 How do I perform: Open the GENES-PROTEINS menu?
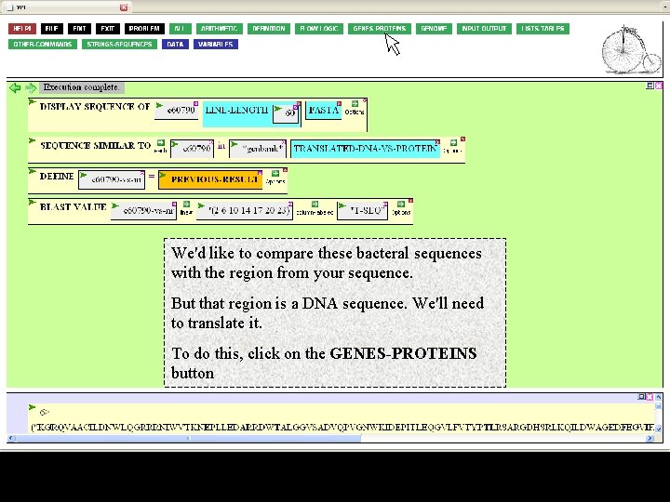coord(380,29)
